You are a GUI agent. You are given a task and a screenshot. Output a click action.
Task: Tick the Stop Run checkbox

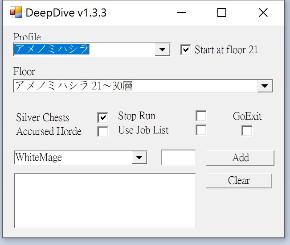[x=201, y=116]
